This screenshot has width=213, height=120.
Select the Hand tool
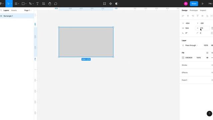(x=50, y=4)
